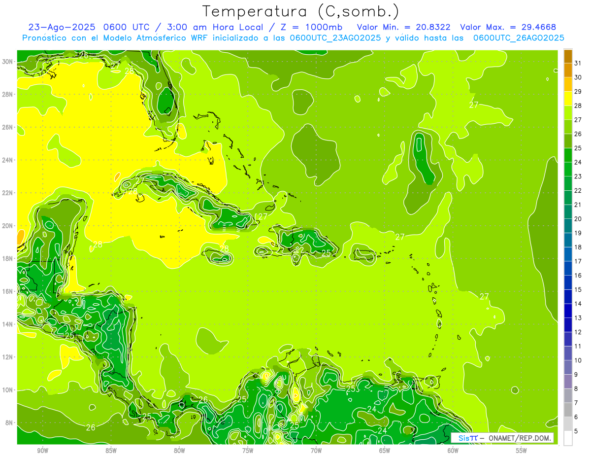Select legend value 22 on the color bar
591x457 pixels.
(578, 190)
